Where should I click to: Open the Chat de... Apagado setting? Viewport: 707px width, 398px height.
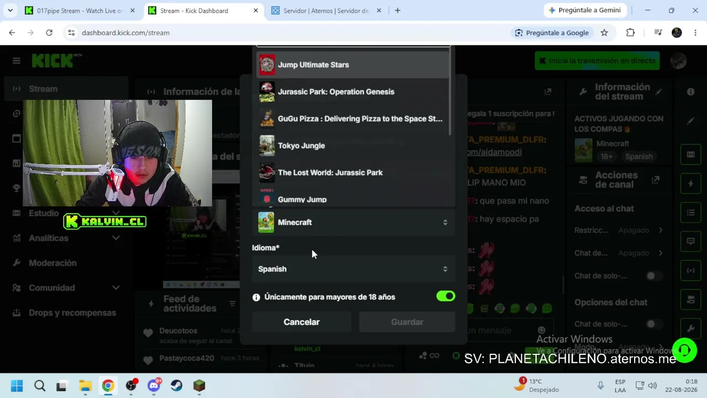click(x=619, y=253)
